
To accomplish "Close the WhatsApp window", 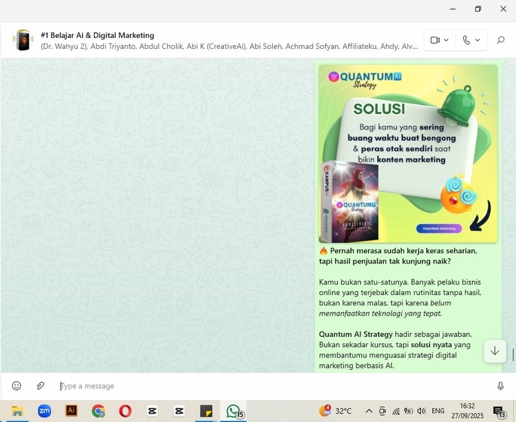I will click(x=503, y=9).
